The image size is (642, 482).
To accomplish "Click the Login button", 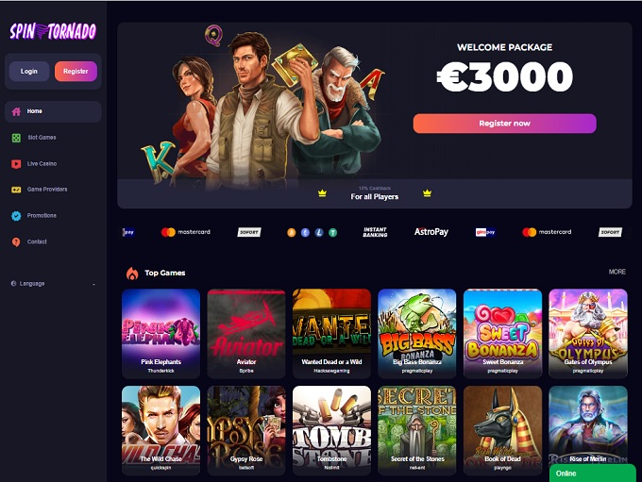I will (29, 71).
